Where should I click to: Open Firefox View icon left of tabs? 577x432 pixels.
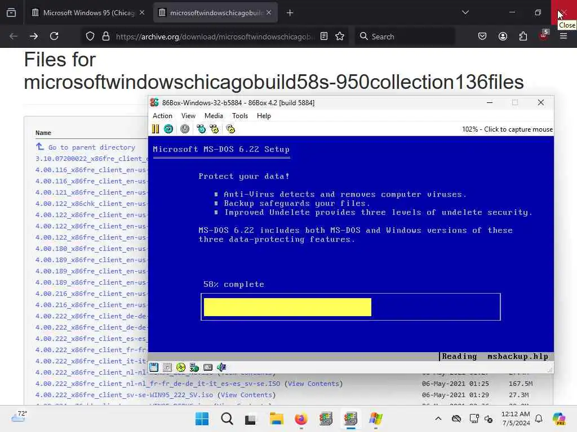pyautogui.click(x=11, y=12)
